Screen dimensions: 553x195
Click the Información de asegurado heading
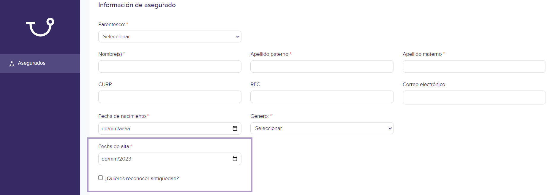tap(137, 5)
